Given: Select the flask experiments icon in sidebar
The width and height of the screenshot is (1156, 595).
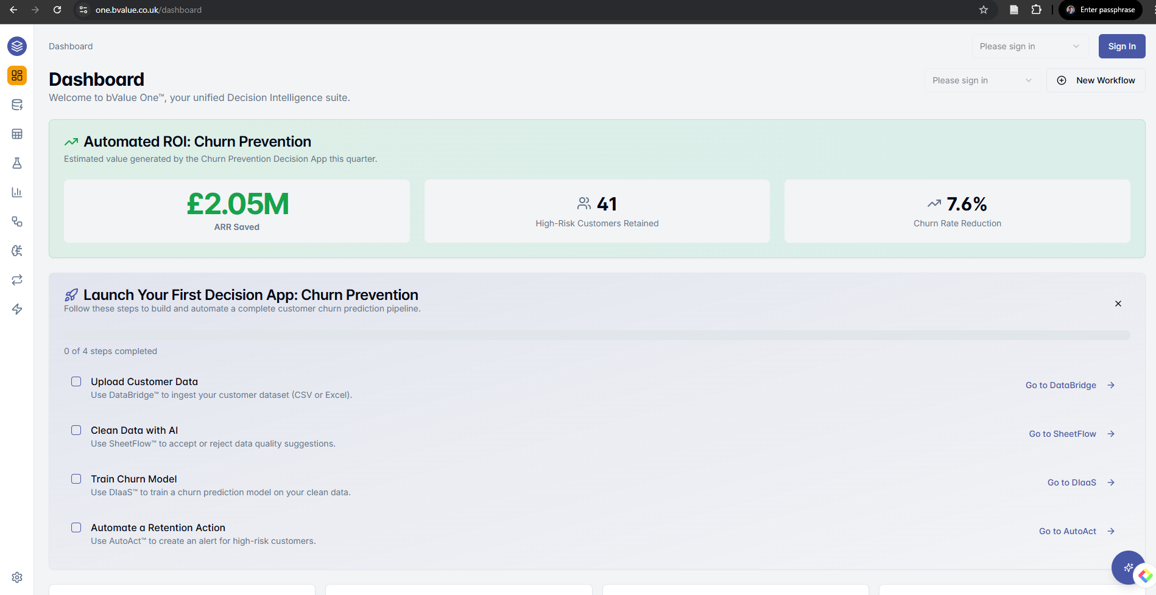Looking at the screenshot, I should (16, 163).
